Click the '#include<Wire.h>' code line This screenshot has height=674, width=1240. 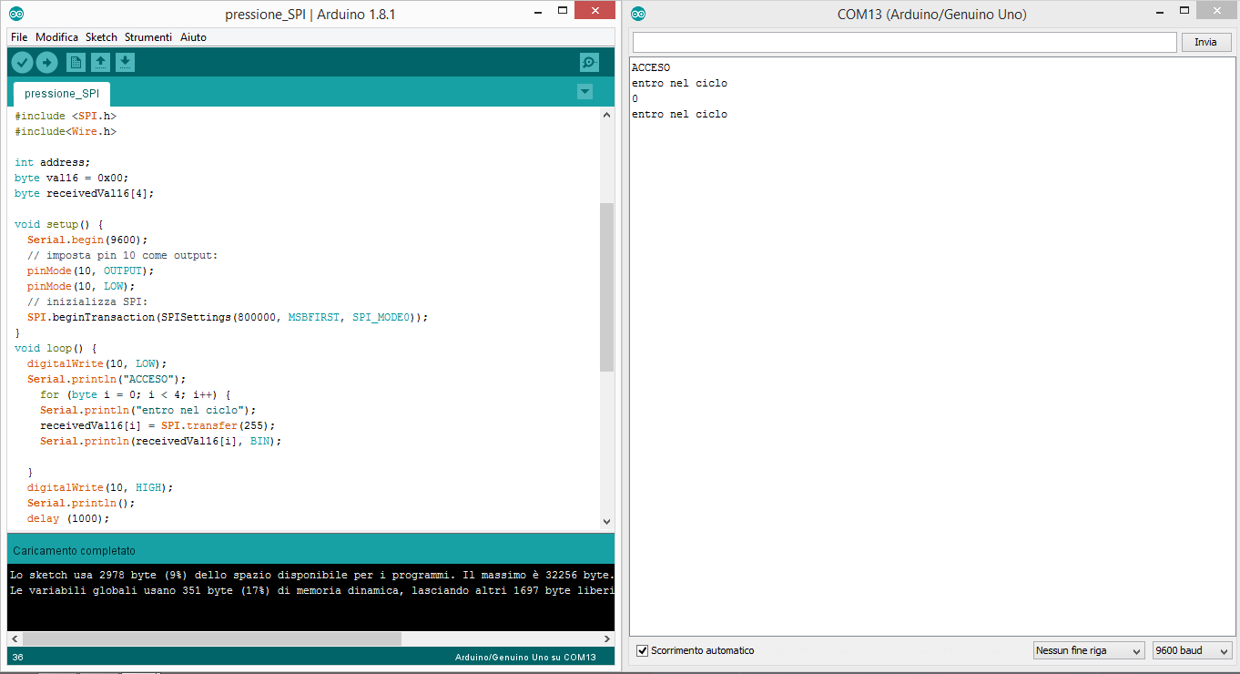(x=66, y=131)
